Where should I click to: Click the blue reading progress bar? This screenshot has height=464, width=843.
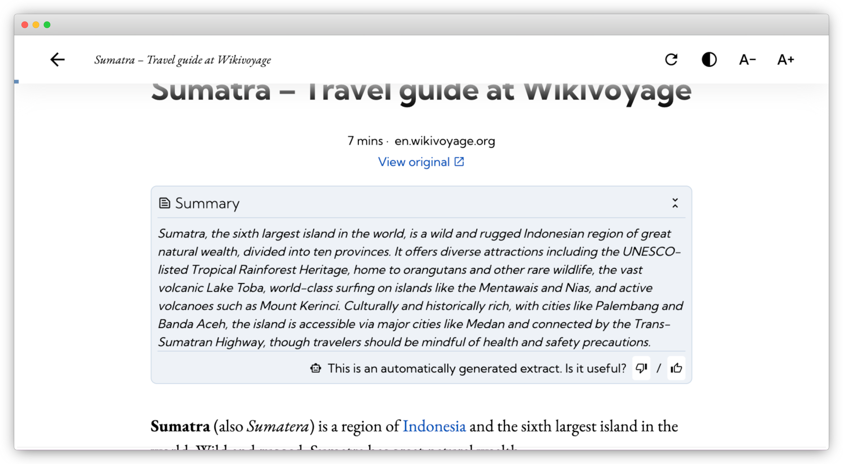tap(16, 81)
